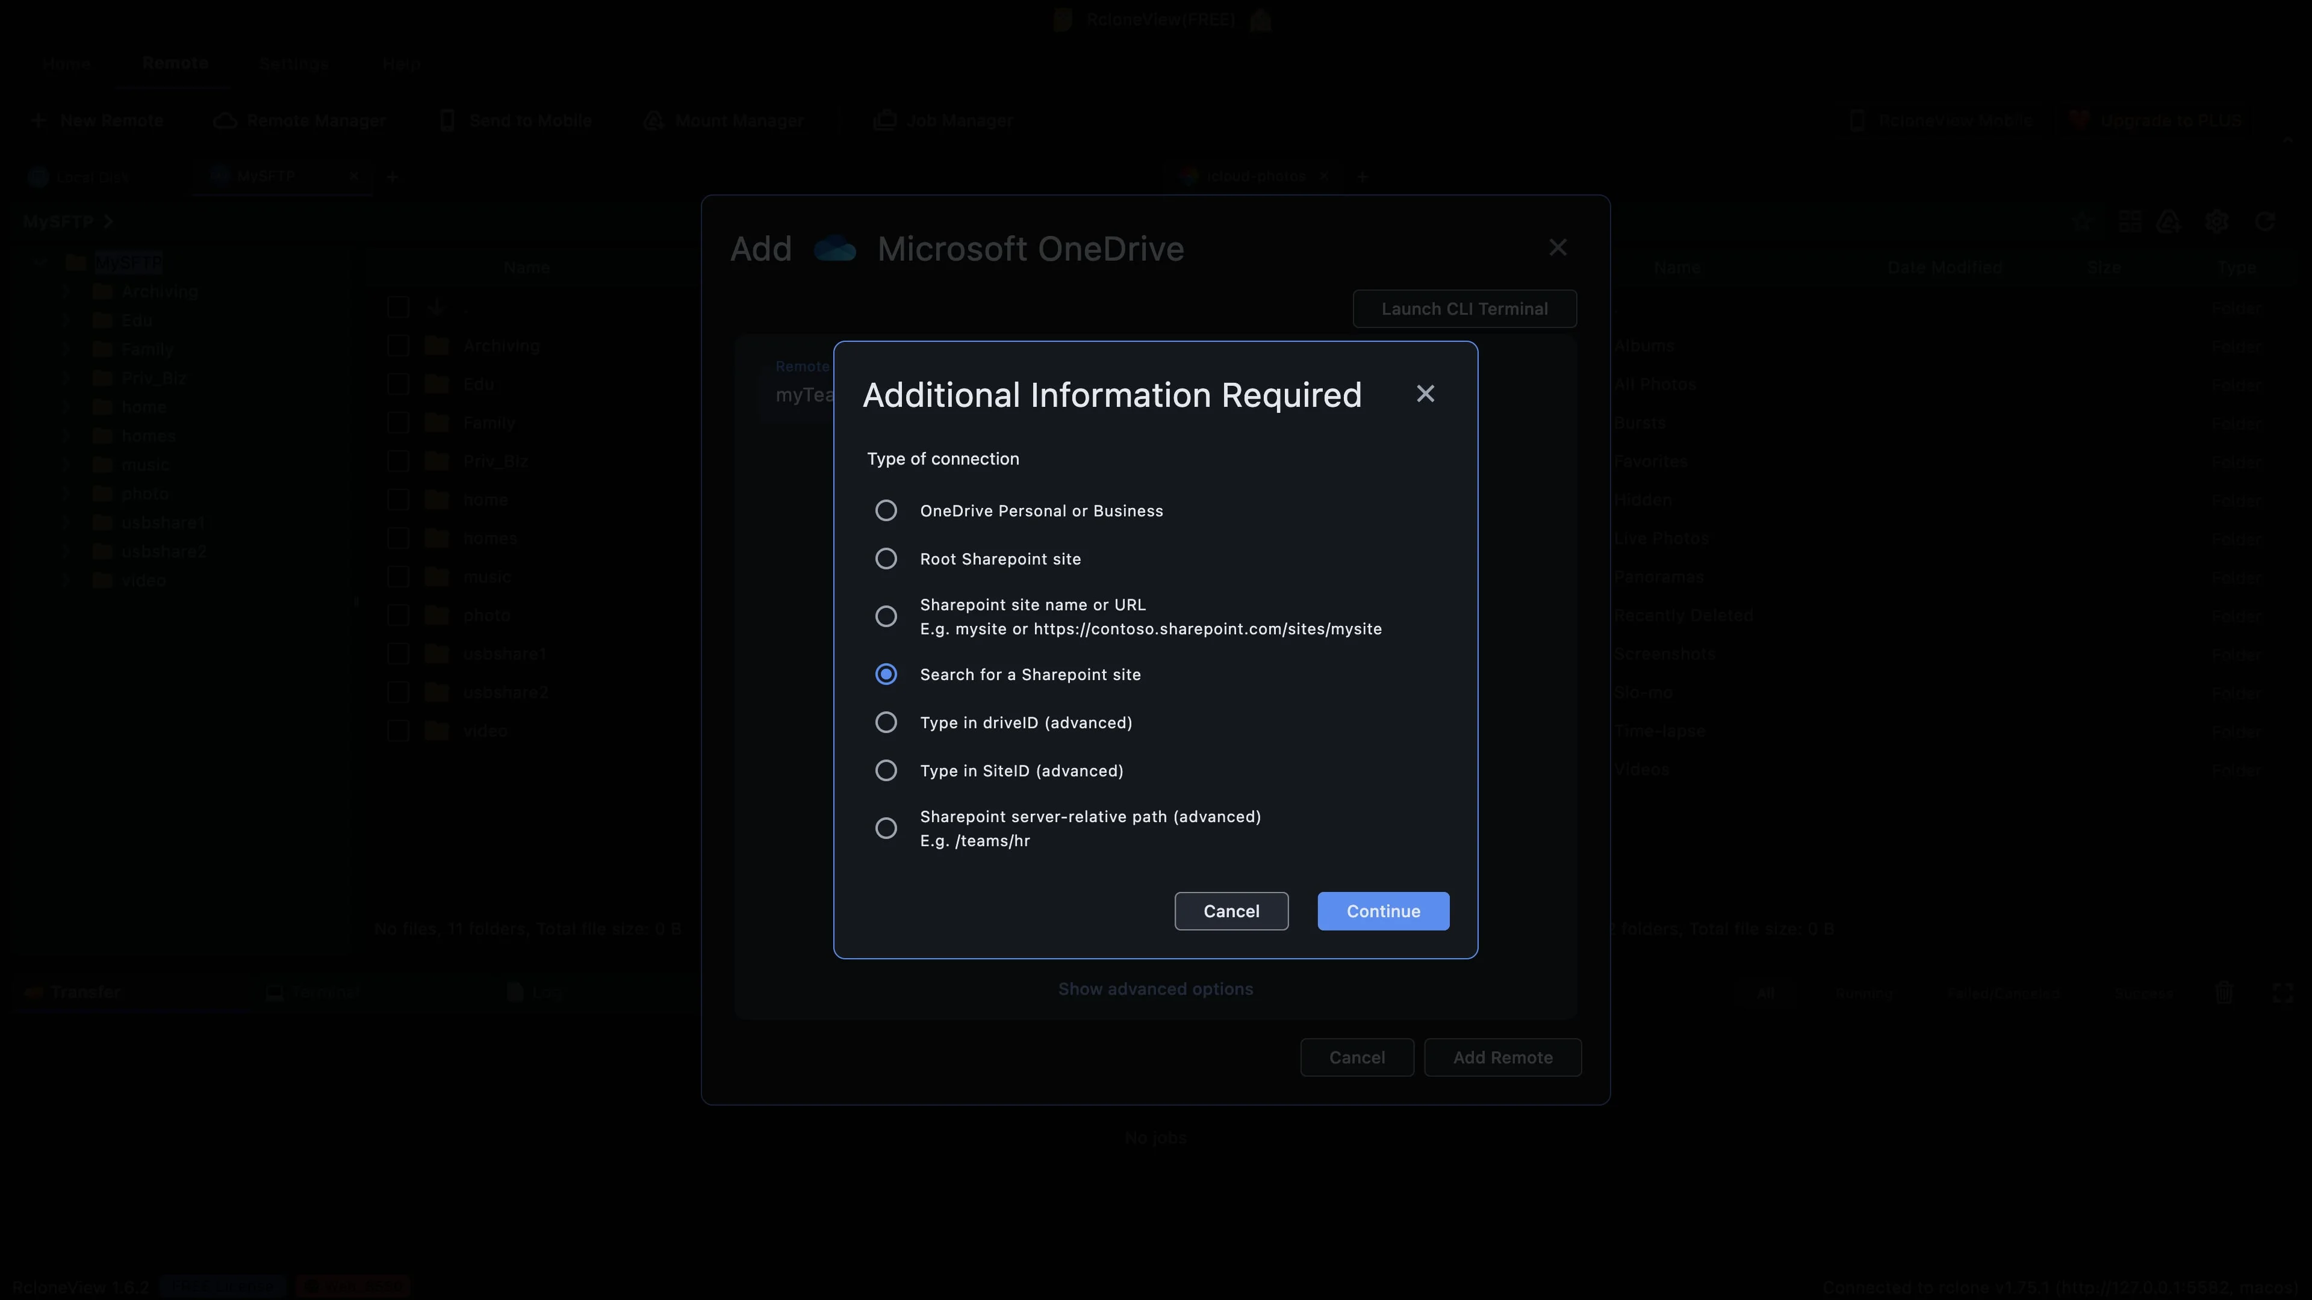The image size is (2312, 1300).
Task: Close the Add Microsoft OneDrive dialog
Action: [1557, 247]
